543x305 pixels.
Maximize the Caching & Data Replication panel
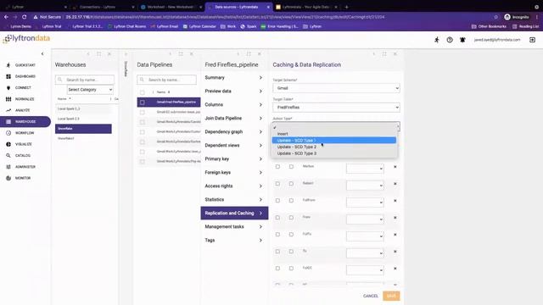point(384,53)
